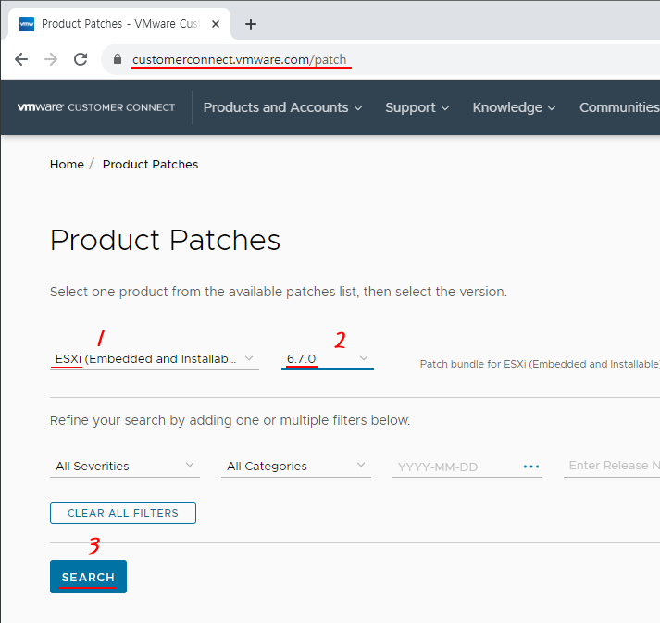Go to Home breadcrumb link
Screen dimensions: 660x623
pyautogui.click(x=67, y=164)
